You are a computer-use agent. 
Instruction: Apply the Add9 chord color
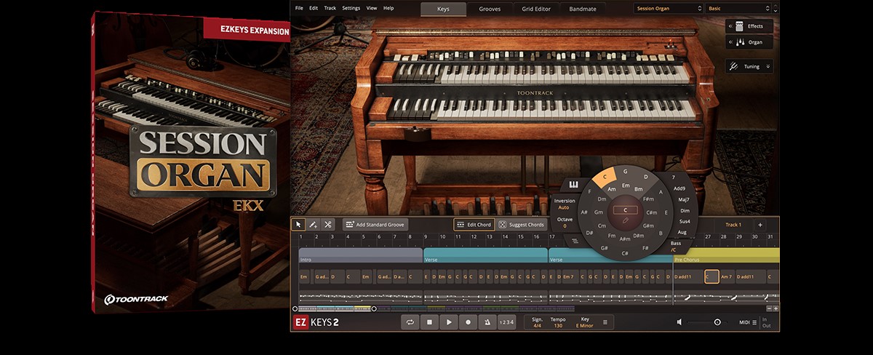click(679, 188)
